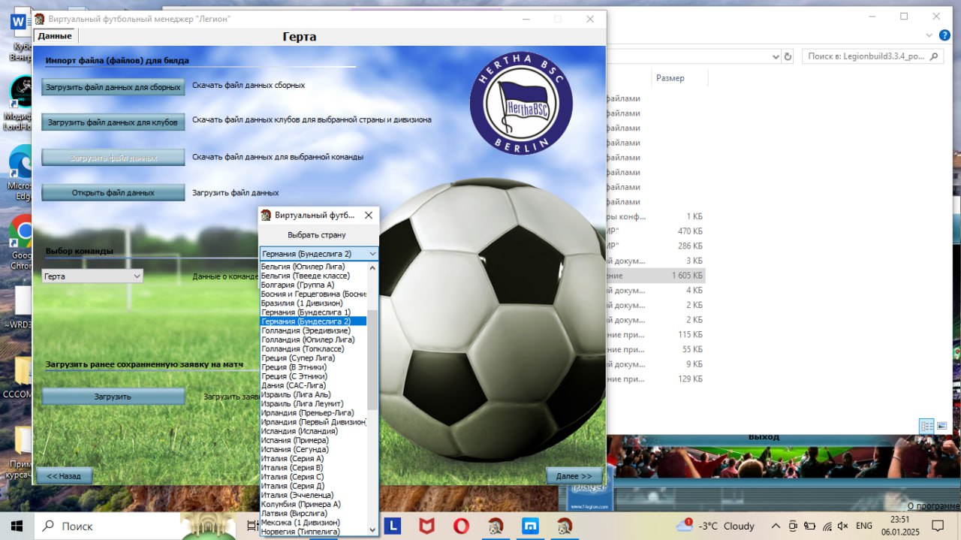Choose Испания (Сегунда) from the list
961x540 pixels.
[x=313, y=449]
